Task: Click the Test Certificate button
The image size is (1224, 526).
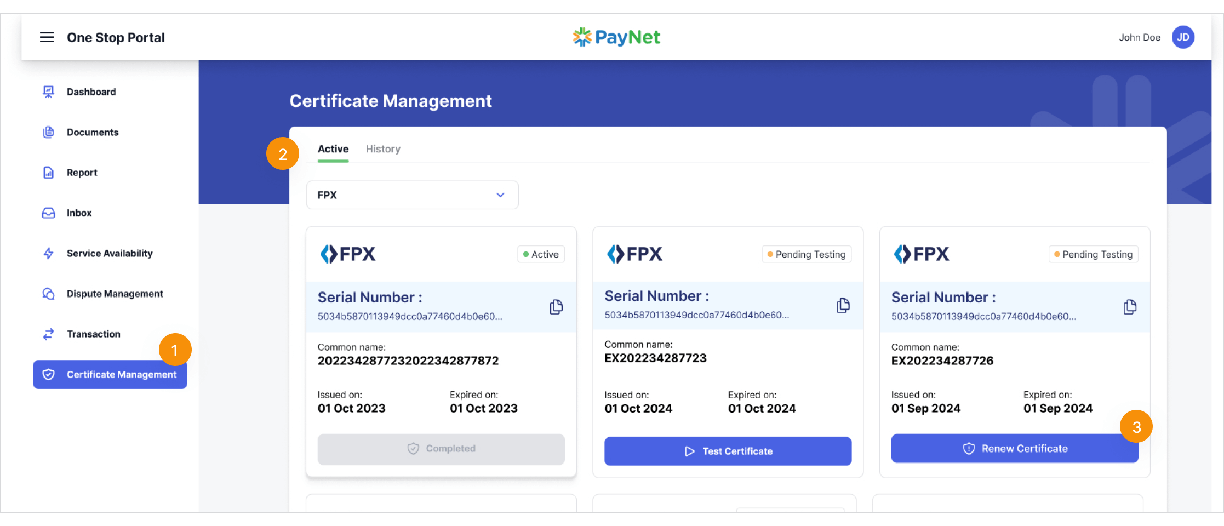Action: [x=728, y=451]
